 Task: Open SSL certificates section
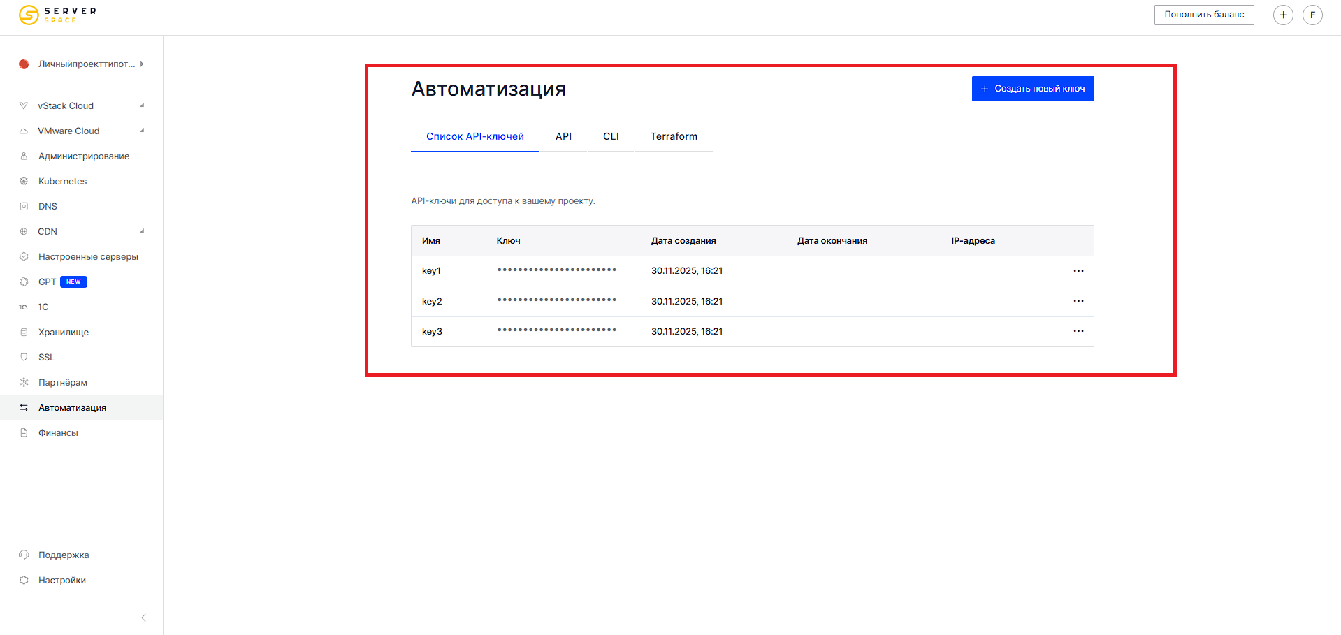click(x=46, y=357)
